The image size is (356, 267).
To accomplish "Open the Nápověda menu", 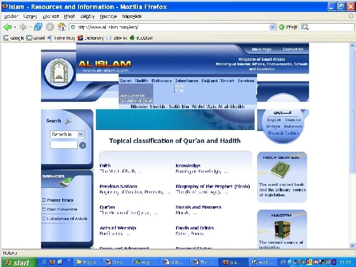I will [132, 16].
